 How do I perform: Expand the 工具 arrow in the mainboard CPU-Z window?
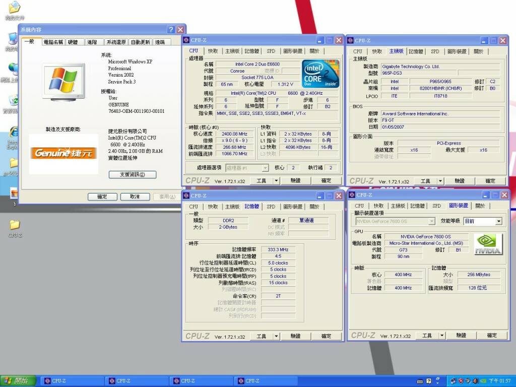click(x=440, y=181)
